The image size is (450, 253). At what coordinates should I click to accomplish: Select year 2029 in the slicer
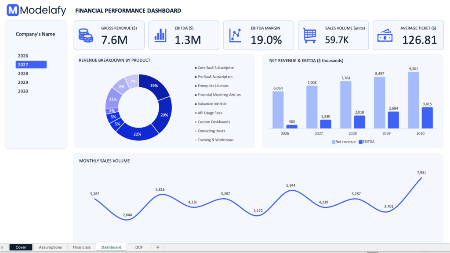pos(23,82)
